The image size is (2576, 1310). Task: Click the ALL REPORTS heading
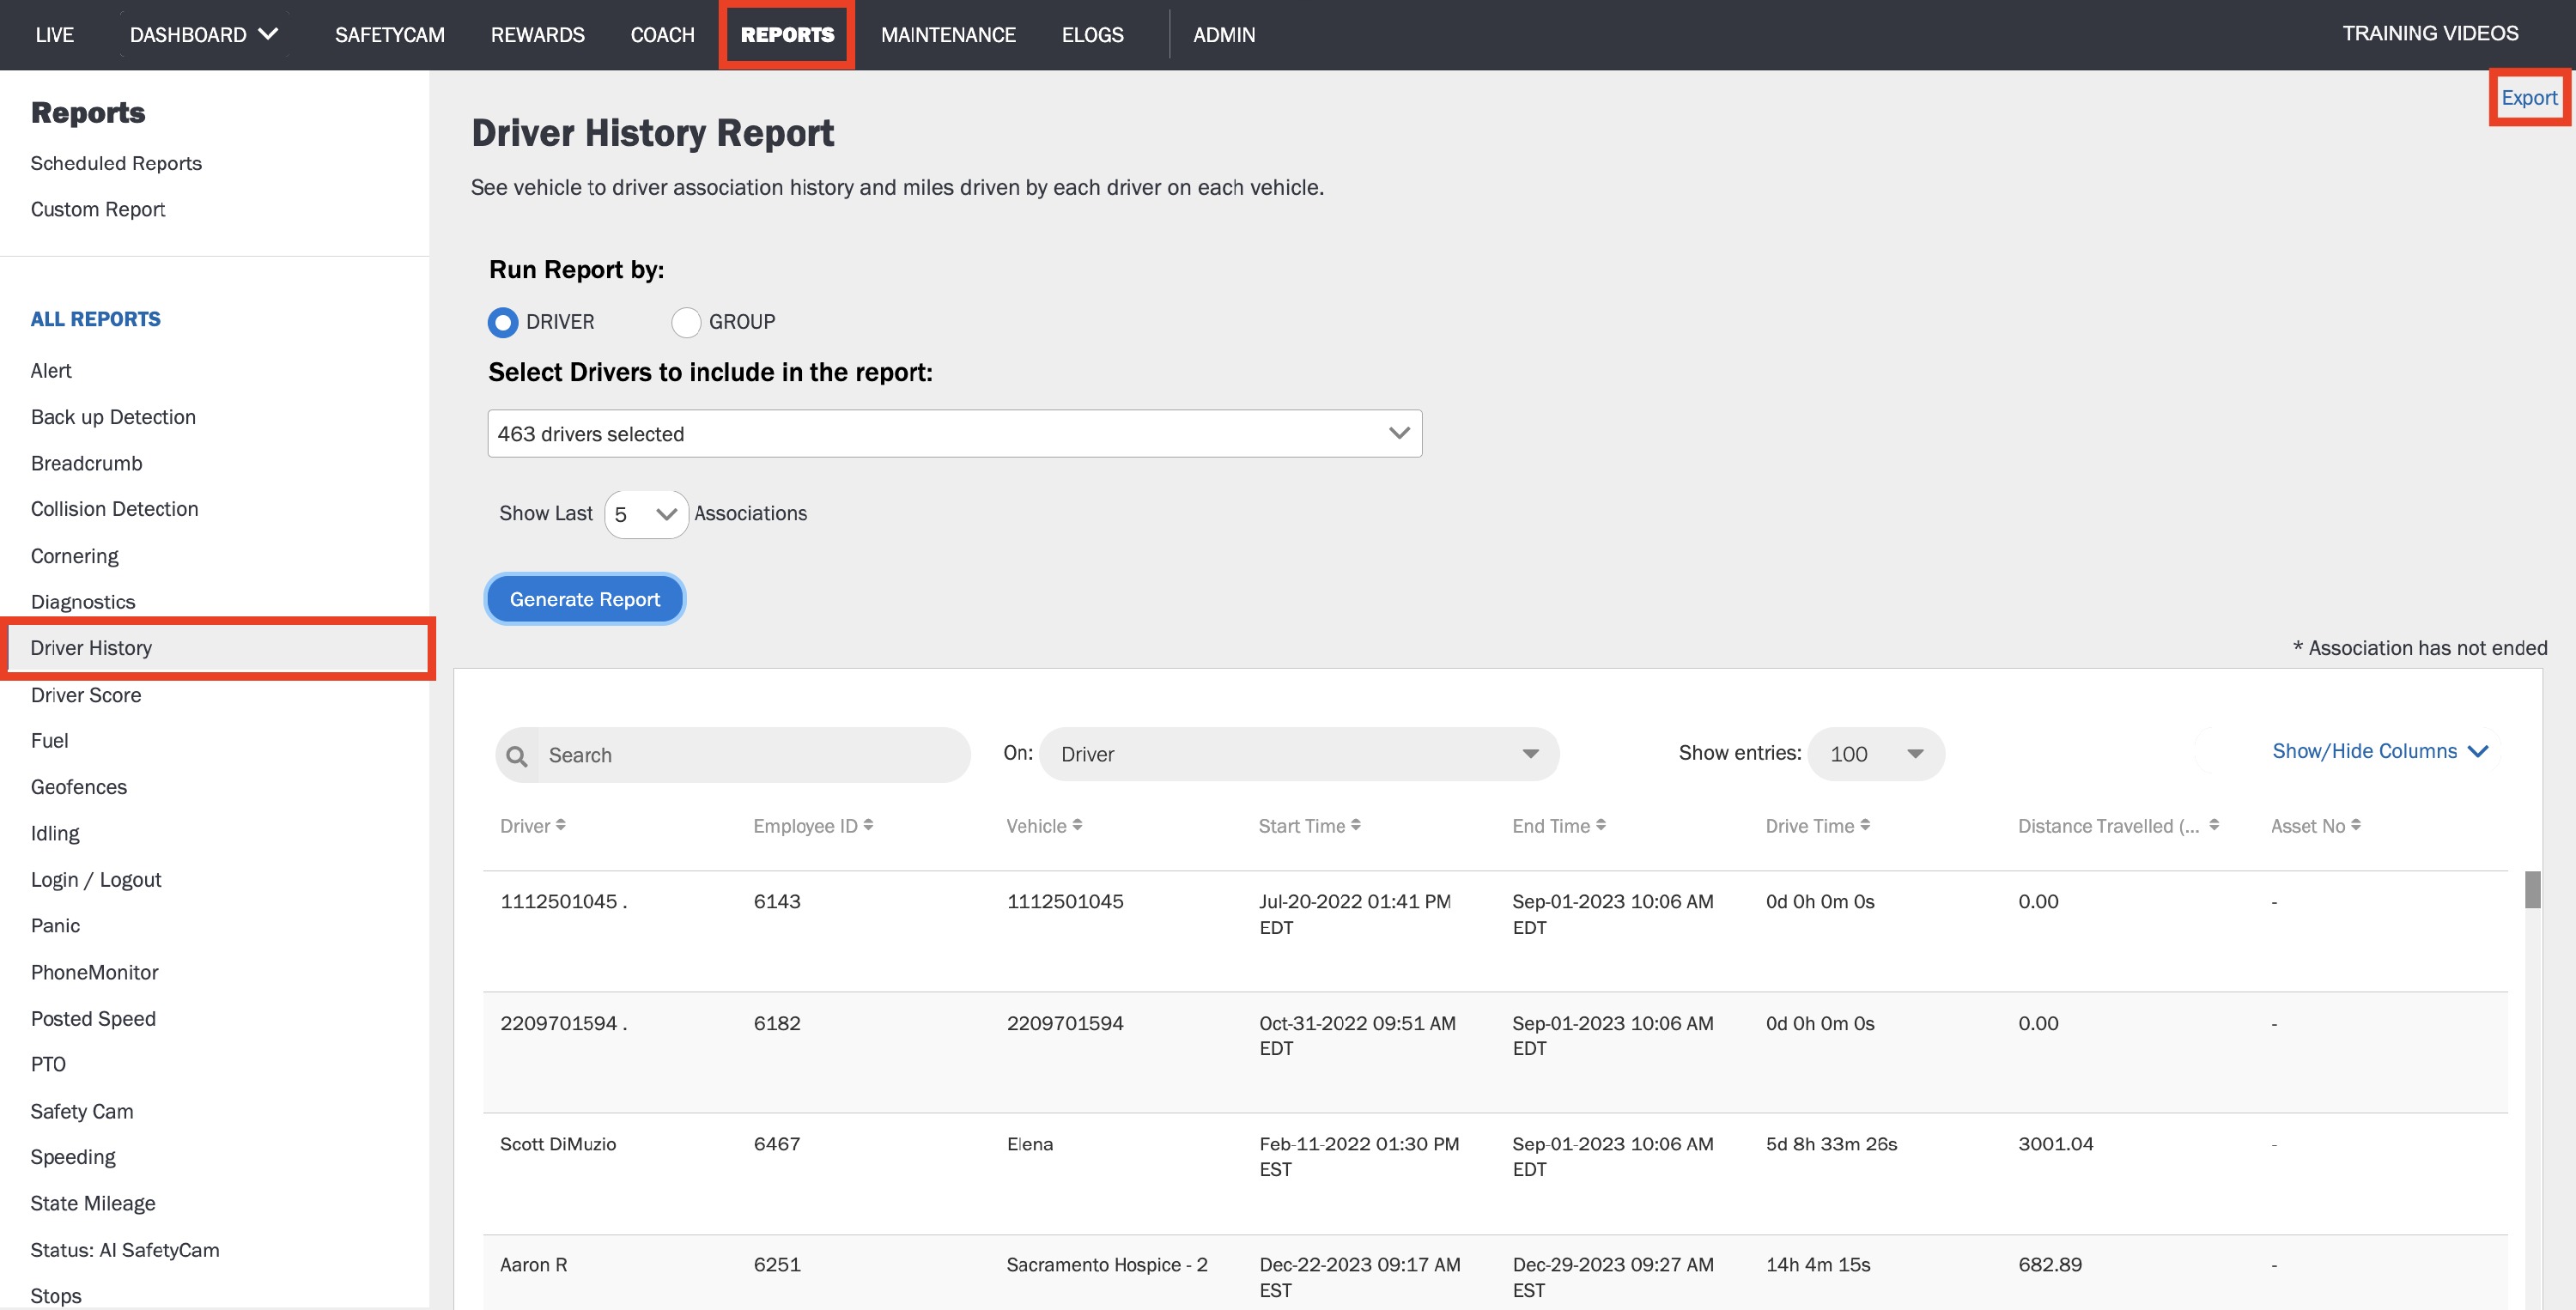[95, 319]
